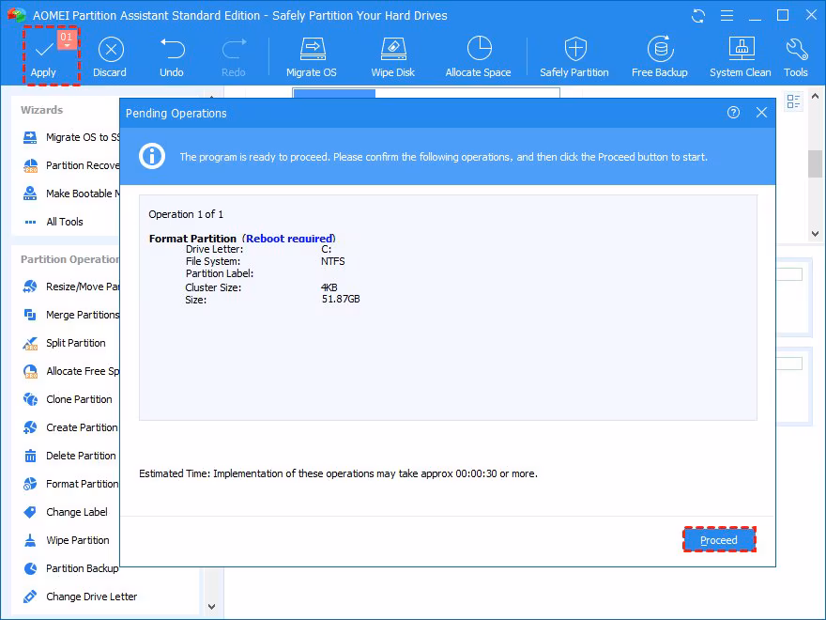Viewport: 826px width, 620px height.
Task: Click the refresh icon in title bar
Action: 698,16
